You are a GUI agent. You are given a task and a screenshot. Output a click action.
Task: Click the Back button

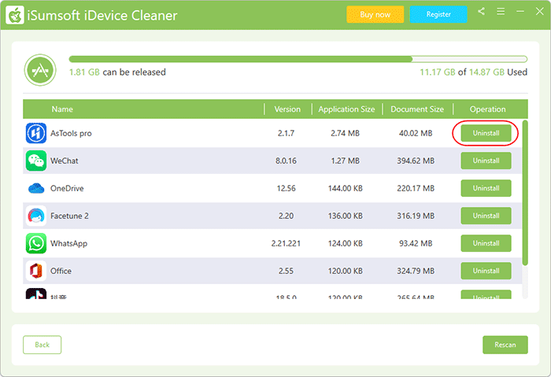pyautogui.click(x=43, y=345)
